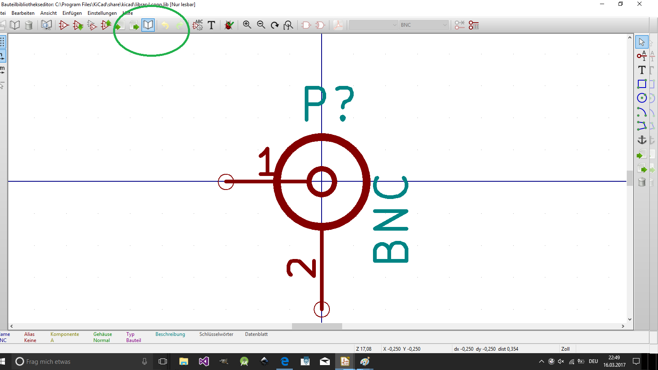Select the draw arc tool
This screenshot has width=658, height=370.
click(x=642, y=112)
